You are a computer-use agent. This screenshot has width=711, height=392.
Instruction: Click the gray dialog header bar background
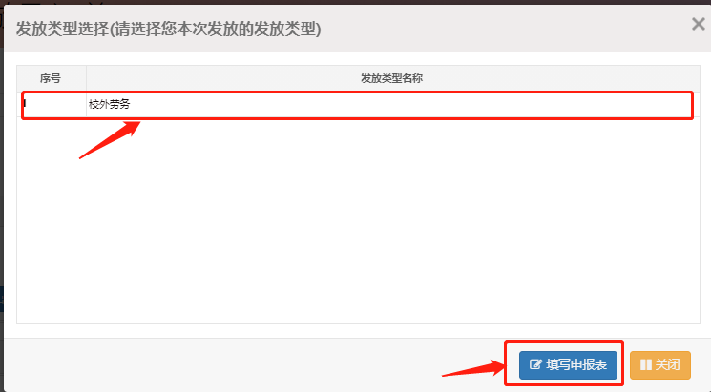[499, 29]
